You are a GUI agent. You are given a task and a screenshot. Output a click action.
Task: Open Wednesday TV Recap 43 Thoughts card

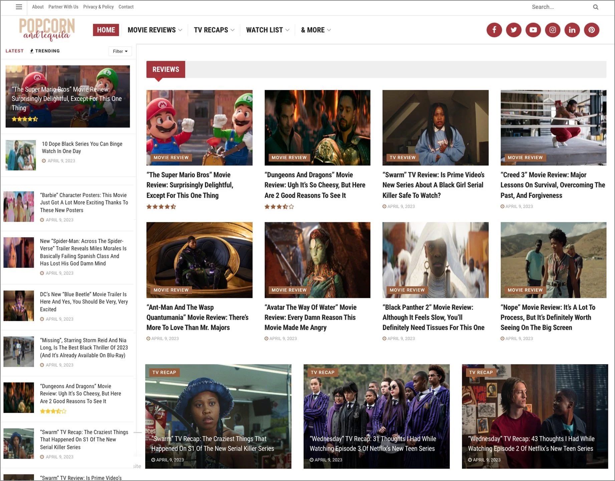click(x=535, y=417)
